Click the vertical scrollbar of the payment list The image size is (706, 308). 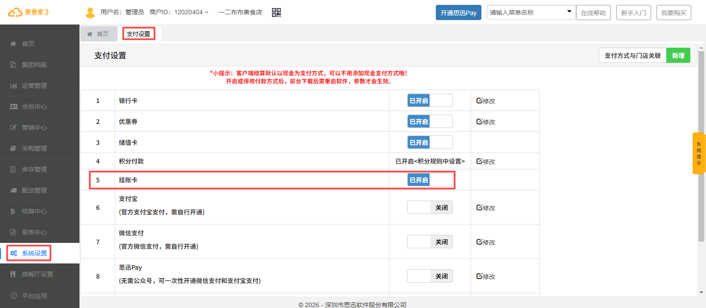pyautogui.click(x=701, y=147)
